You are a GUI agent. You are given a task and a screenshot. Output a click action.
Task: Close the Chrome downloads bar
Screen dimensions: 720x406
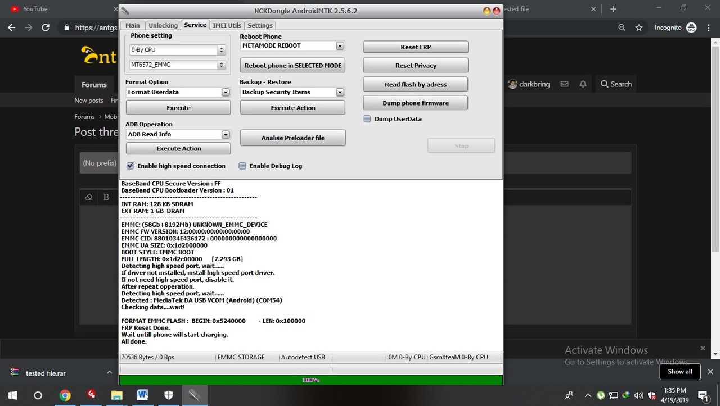[710, 372]
